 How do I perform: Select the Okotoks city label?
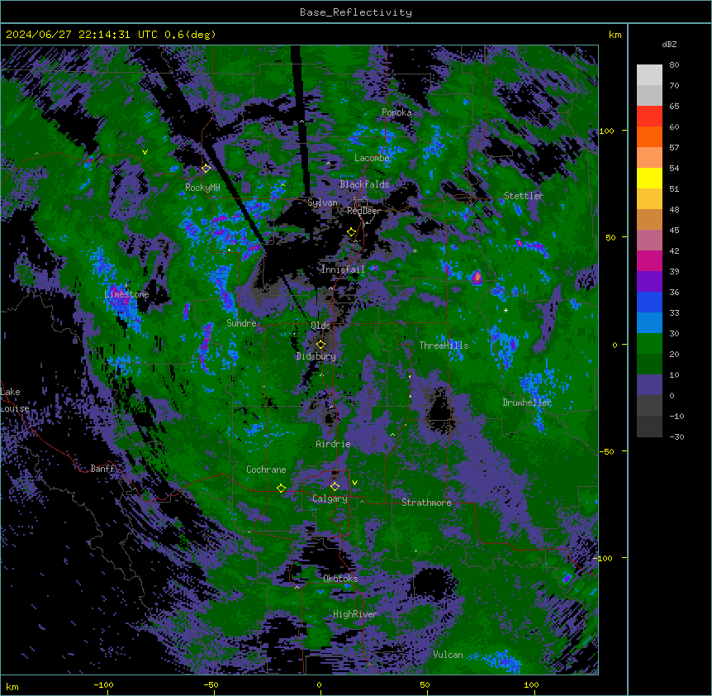(x=340, y=579)
